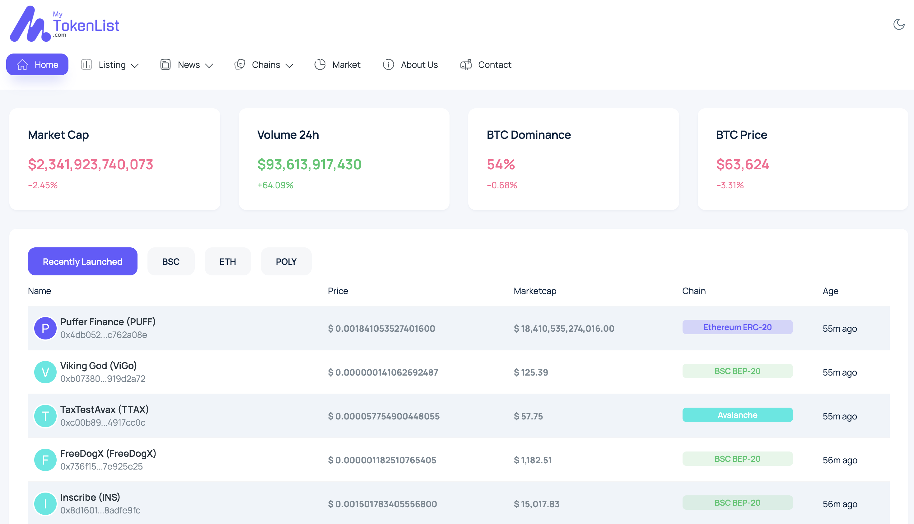Click the About Us info icon
Image resolution: width=914 pixels, height=524 pixels.
click(389, 65)
